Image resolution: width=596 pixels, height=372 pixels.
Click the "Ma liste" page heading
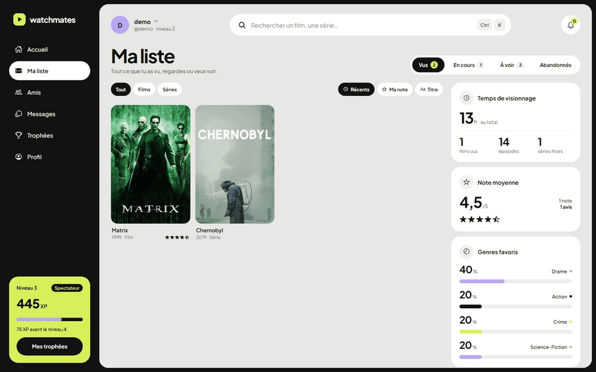(143, 56)
